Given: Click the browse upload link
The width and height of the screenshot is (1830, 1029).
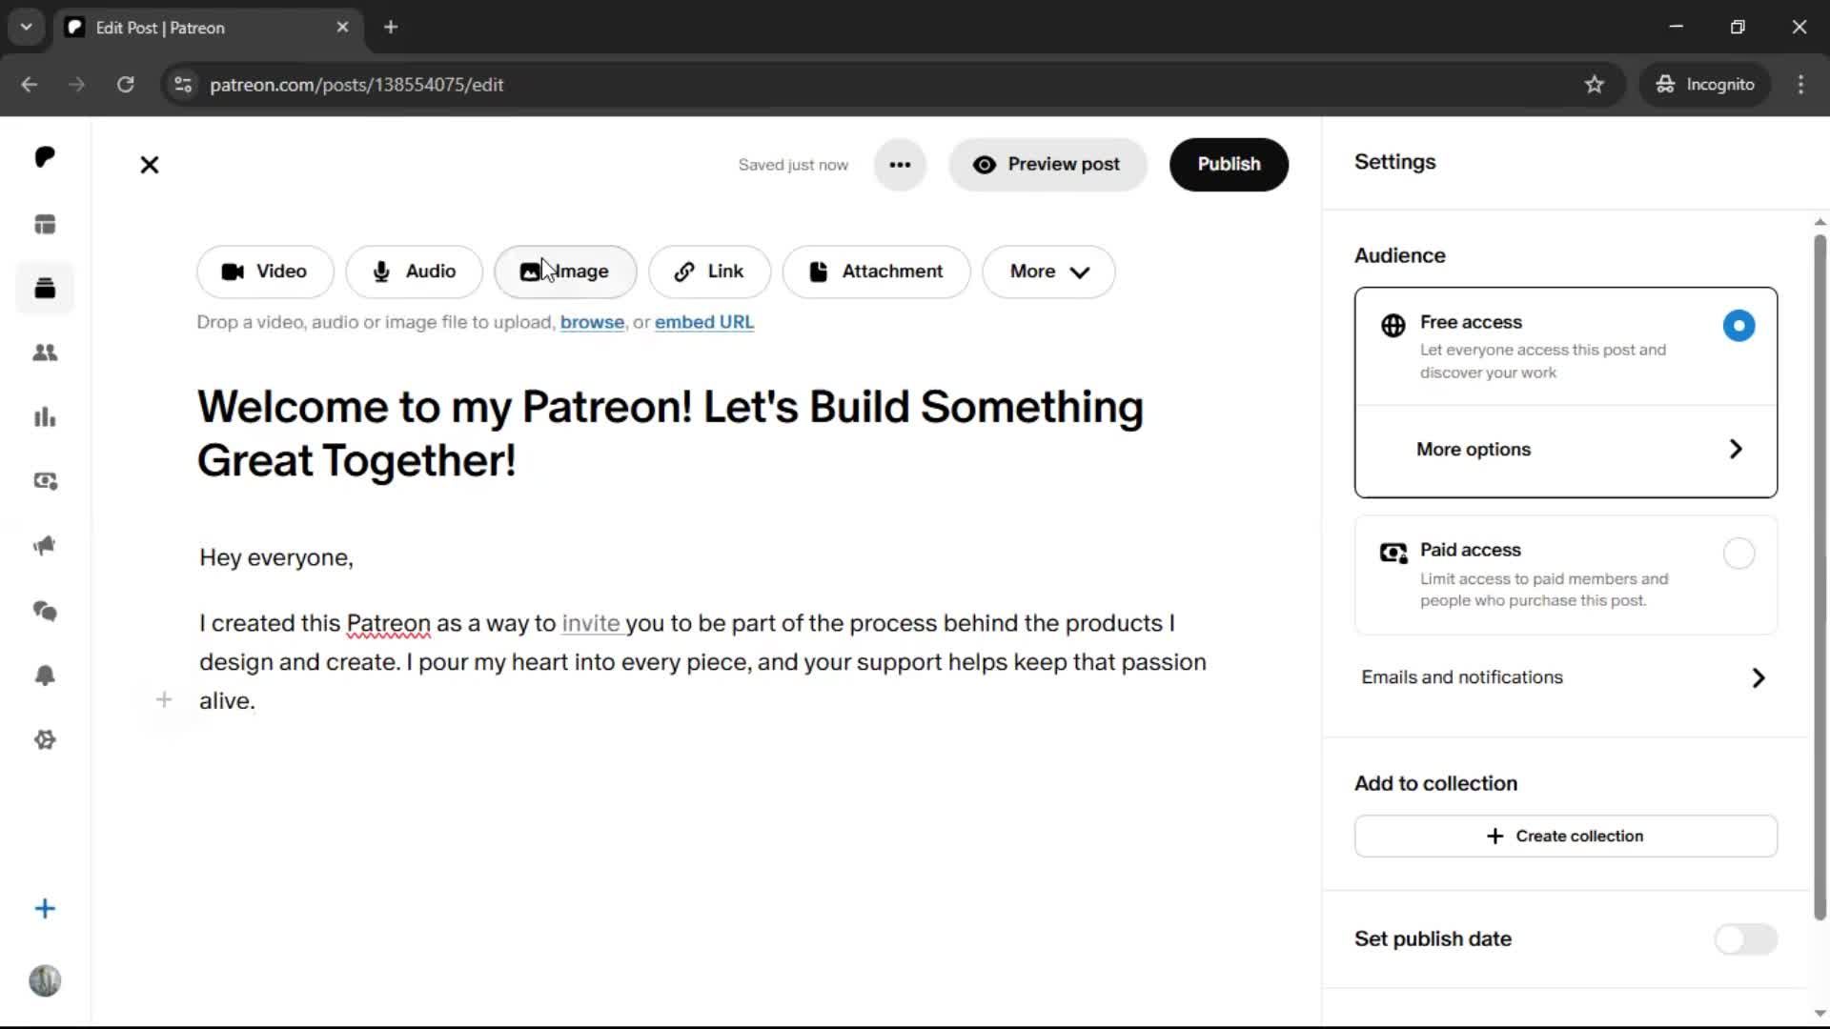Looking at the screenshot, I should pyautogui.click(x=592, y=322).
